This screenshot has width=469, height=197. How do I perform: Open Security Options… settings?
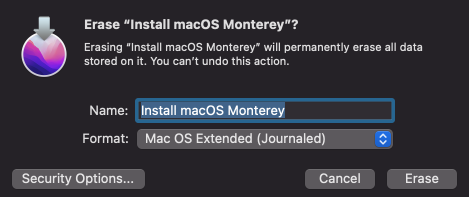[78, 179]
